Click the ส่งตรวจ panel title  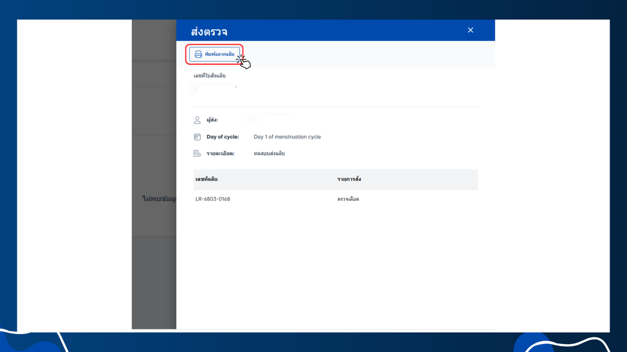click(x=209, y=32)
